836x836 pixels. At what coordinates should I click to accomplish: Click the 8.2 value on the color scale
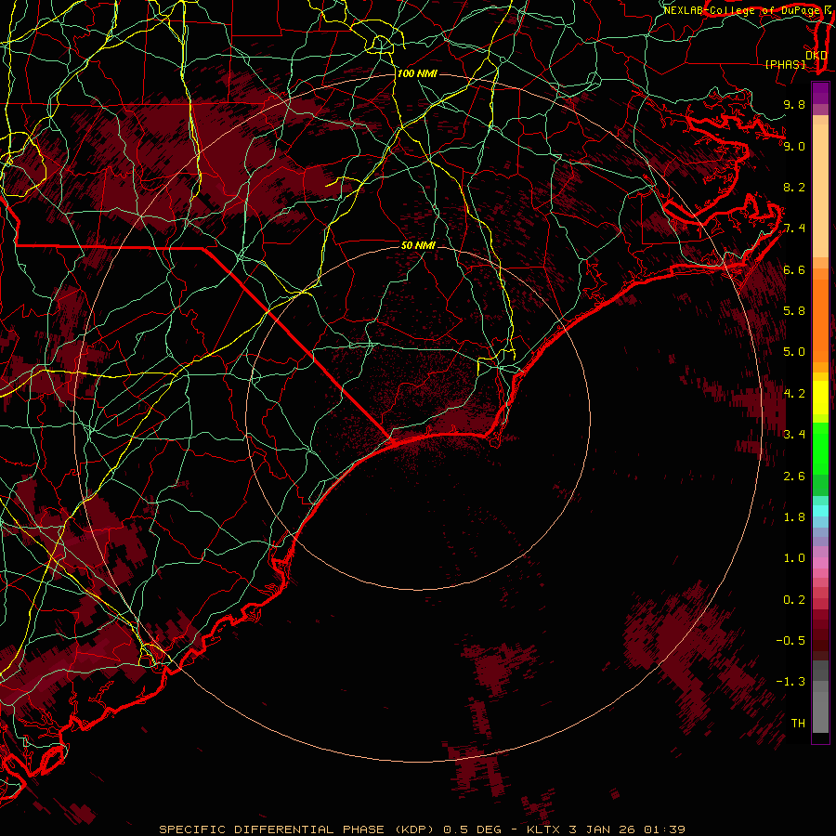click(794, 187)
